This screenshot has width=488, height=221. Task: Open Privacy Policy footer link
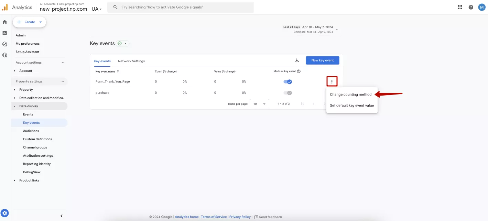click(x=240, y=217)
